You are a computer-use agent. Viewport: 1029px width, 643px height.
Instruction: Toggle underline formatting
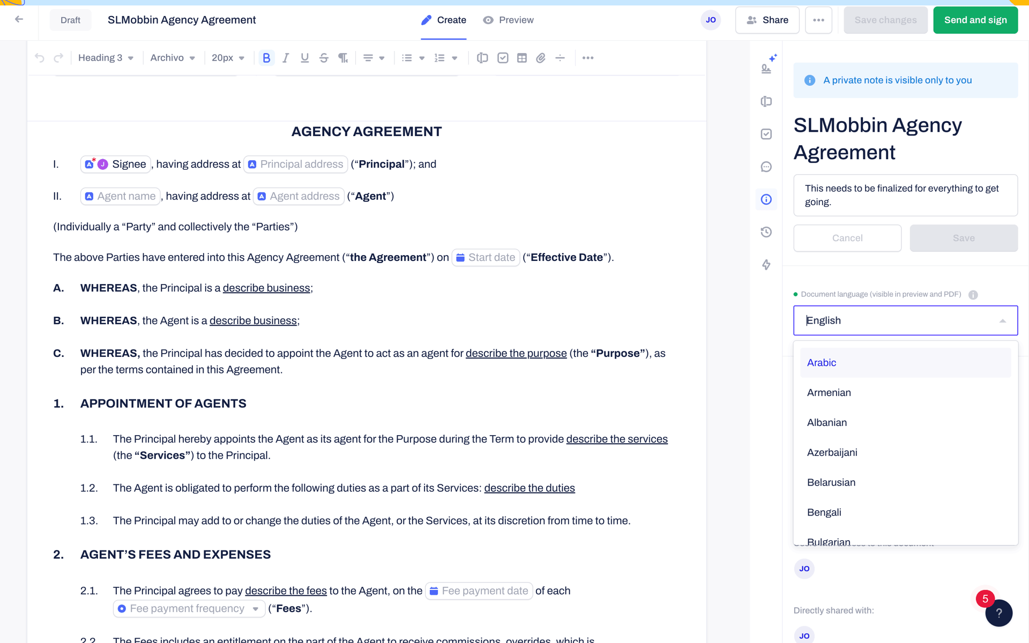(x=304, y=58)
